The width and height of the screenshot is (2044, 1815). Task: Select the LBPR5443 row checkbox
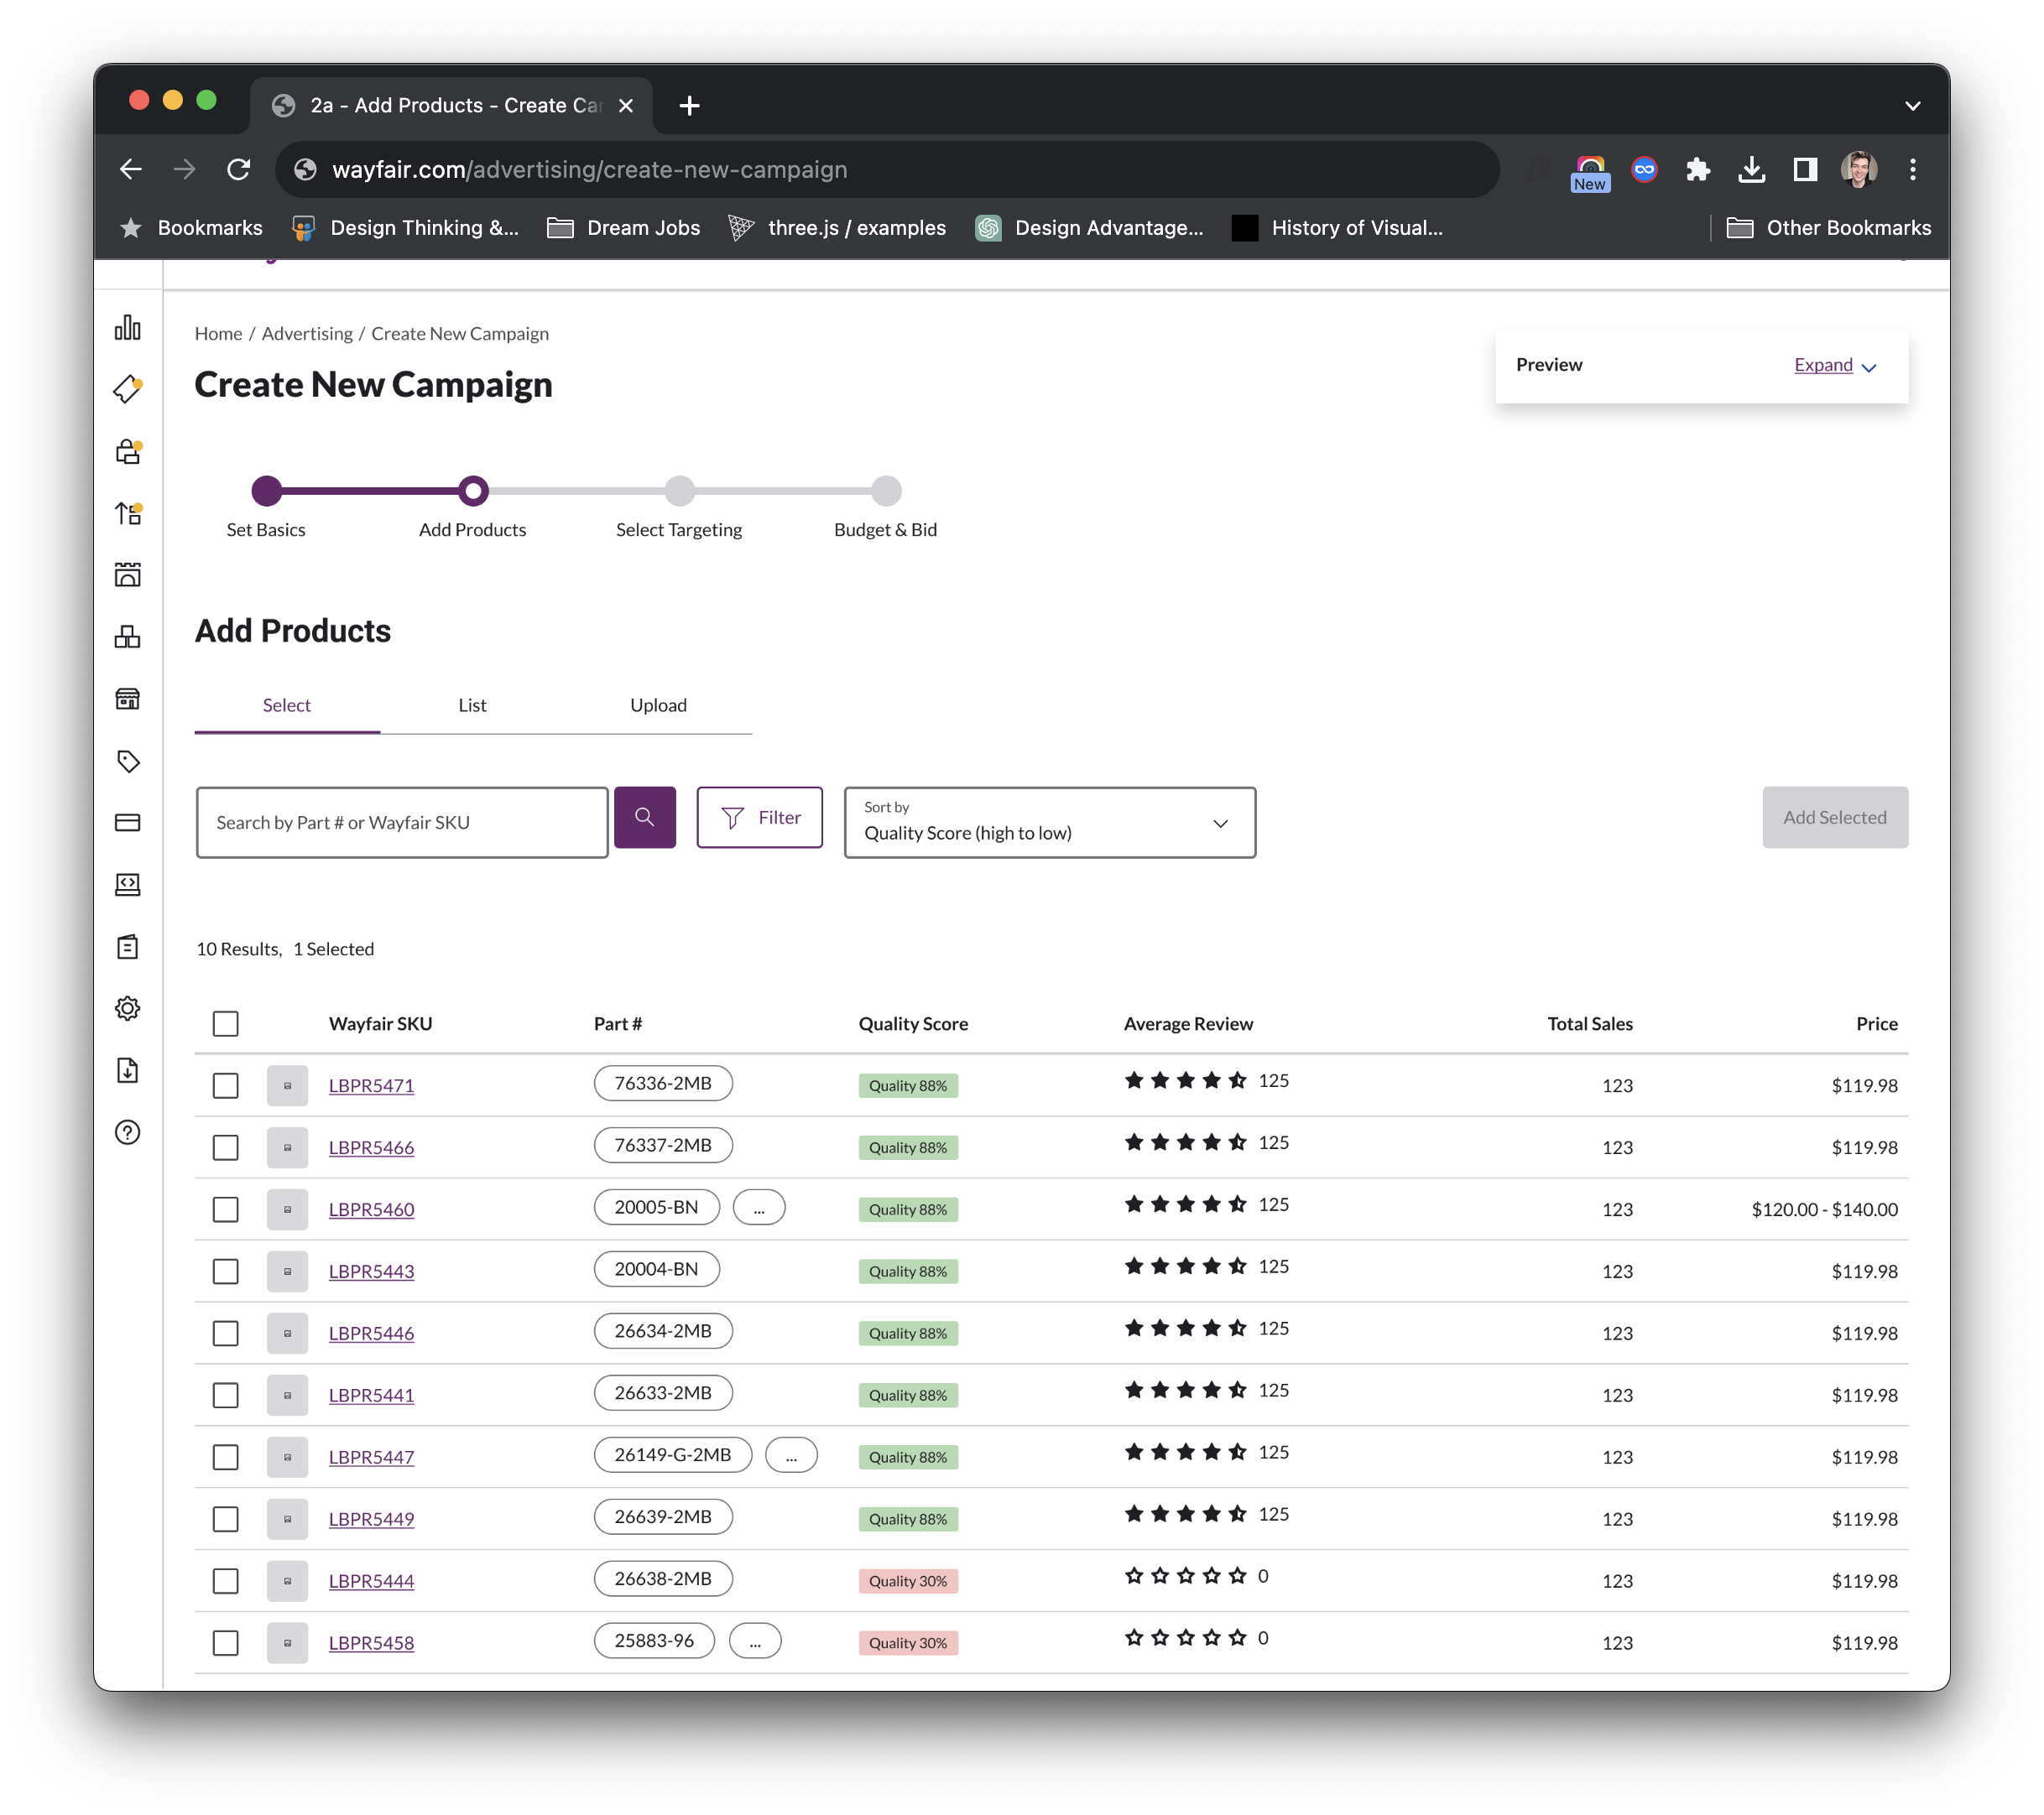(226, 1272)
